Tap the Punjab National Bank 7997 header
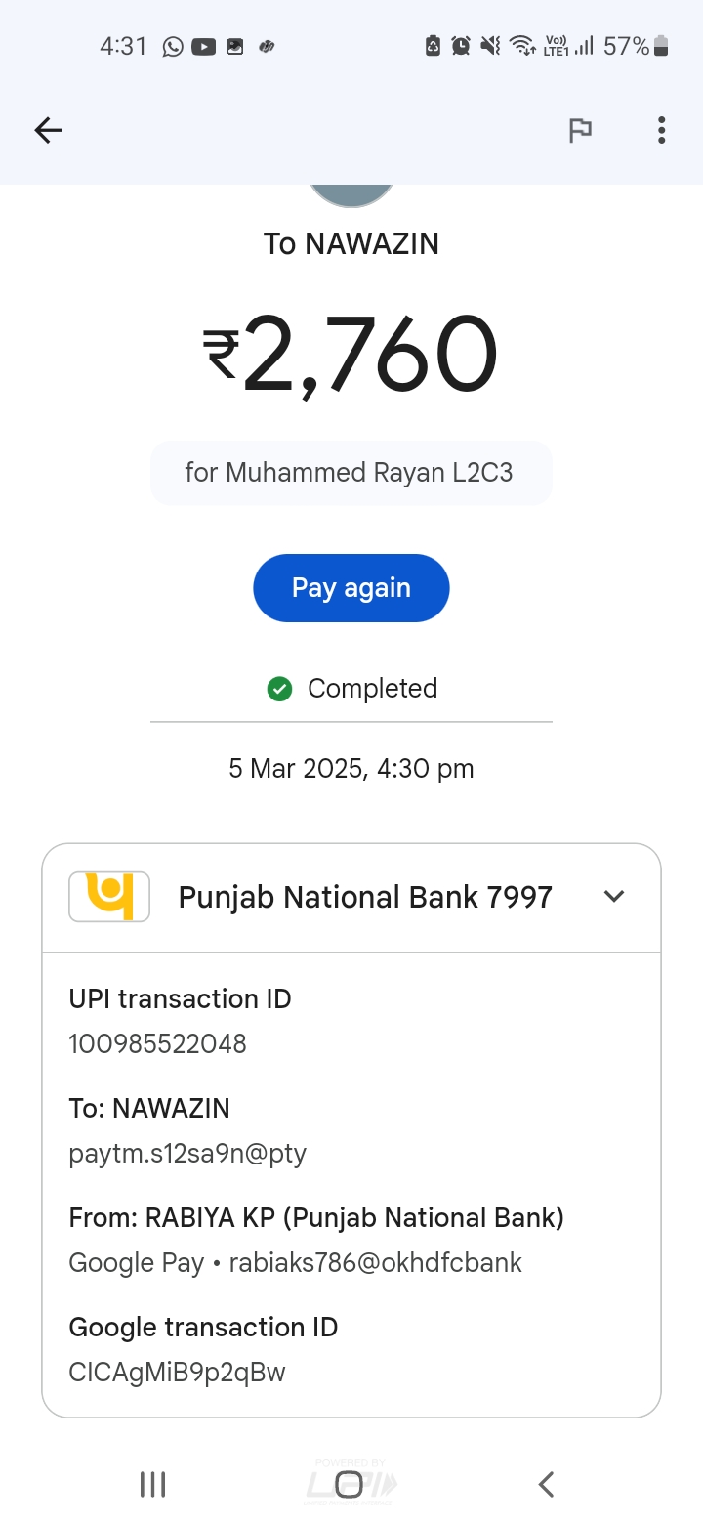Viewport: 703px width, 1524px height. 365,897
